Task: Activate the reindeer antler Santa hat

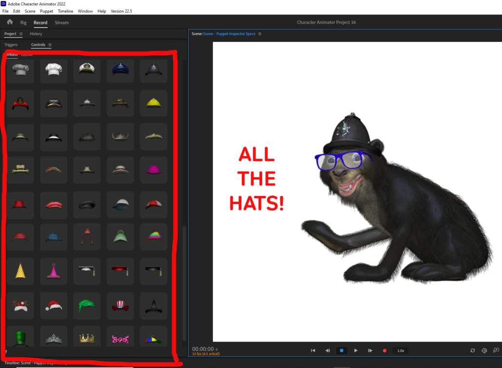Action: click(x=20, y=306)
